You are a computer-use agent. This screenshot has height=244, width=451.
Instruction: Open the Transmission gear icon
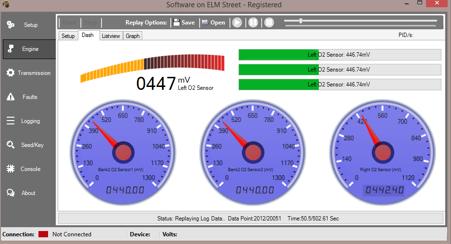pyautogui.click(x=11, y=73)
